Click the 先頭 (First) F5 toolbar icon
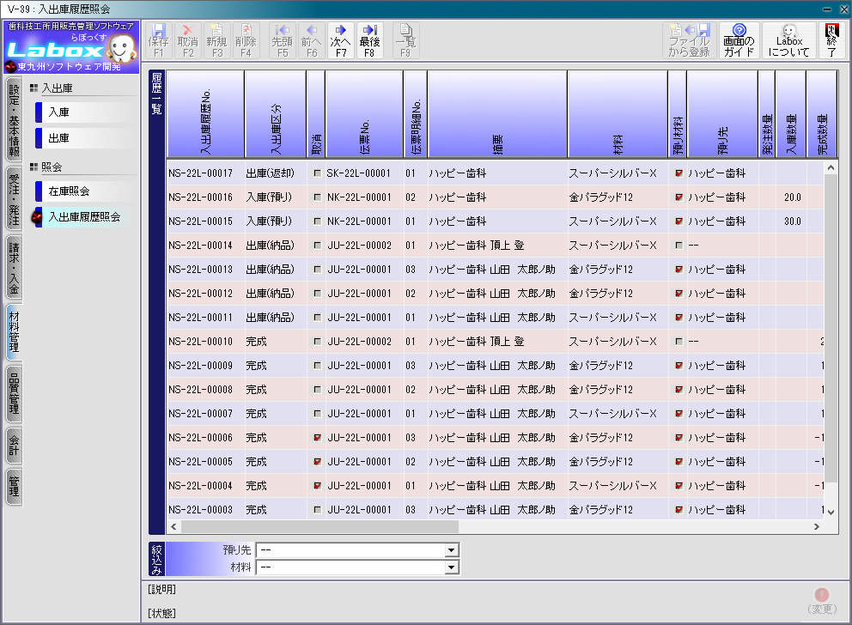The height and width of the screenshot is (625, 852). click(x=282, y=39)
